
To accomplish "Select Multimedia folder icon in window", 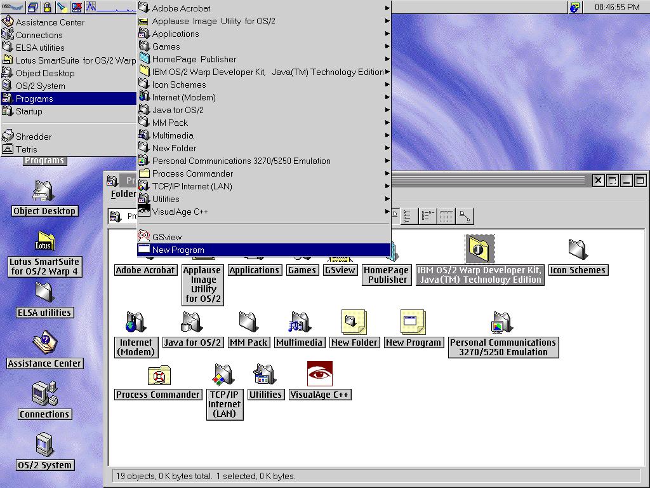I will click(x=300, y=322).
